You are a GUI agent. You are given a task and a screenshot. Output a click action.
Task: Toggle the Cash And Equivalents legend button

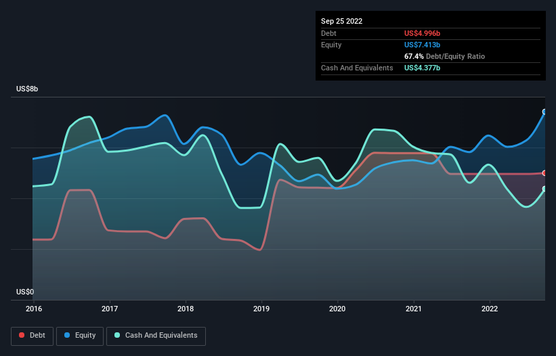(x=156, y=336)
